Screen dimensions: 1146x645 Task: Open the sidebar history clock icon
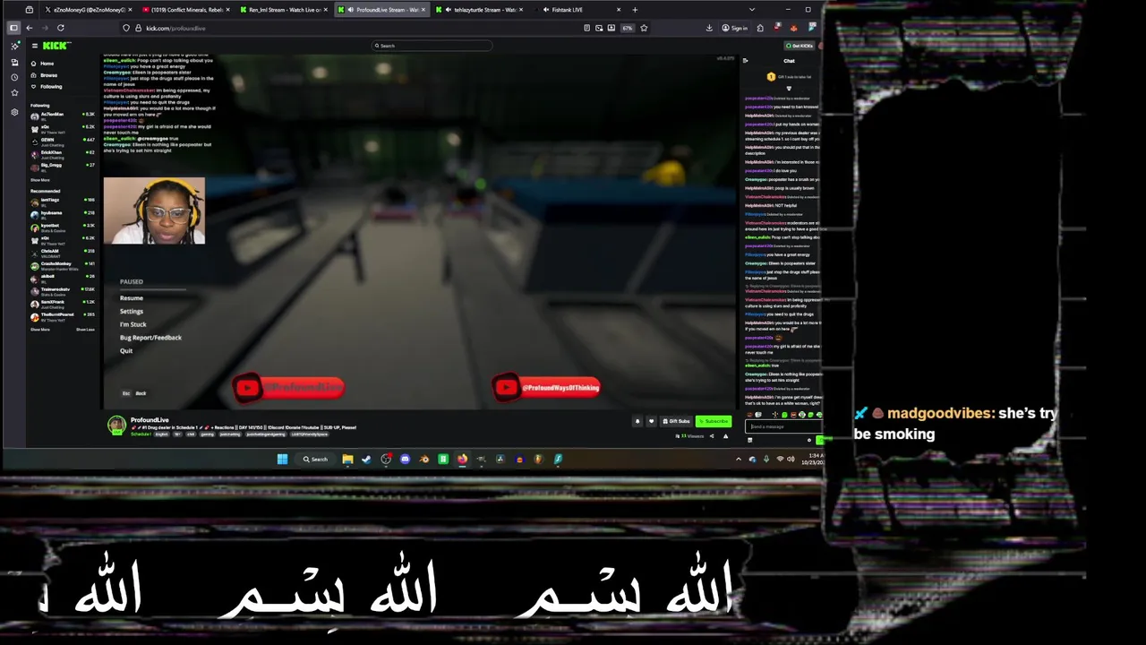pos(14,77)
